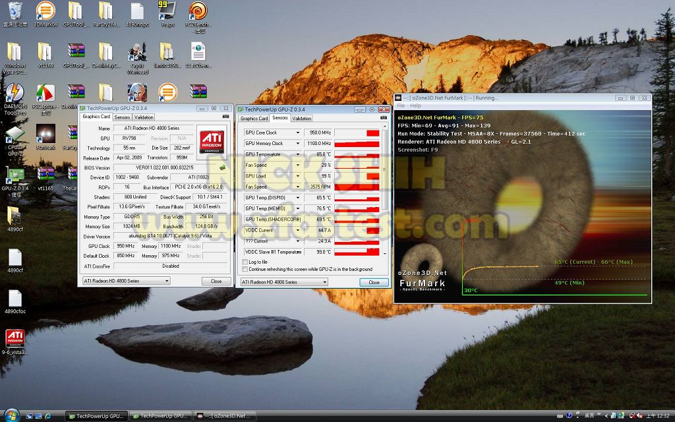Open the Recycle Bin on desktop
Viewport: 675px width, 422px height.
click(x=14, y=12)
